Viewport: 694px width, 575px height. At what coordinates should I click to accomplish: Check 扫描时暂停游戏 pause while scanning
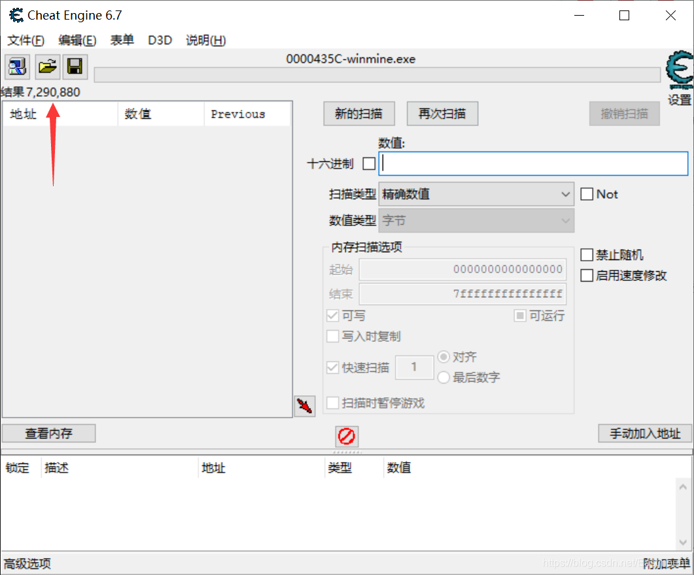tap(333, 402)
